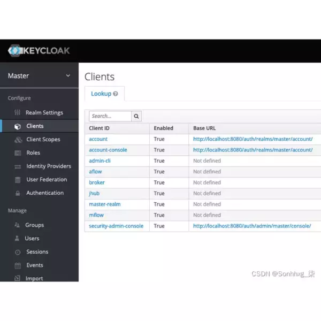Open the account client link
Screen dimensions: 321x321
[x=98, y=139]
